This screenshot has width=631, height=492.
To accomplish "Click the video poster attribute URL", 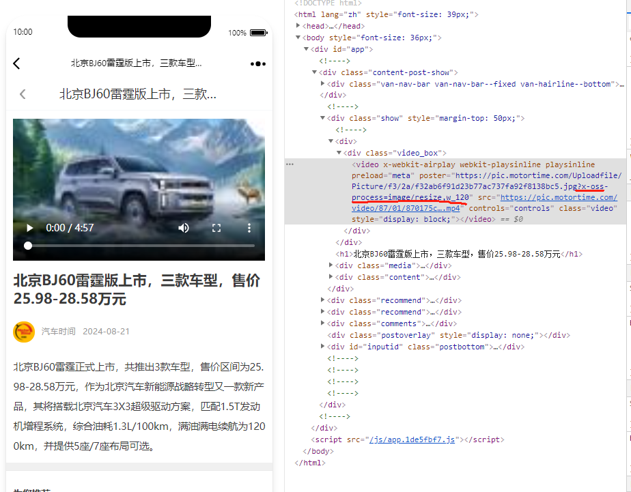I will (486, 186).
